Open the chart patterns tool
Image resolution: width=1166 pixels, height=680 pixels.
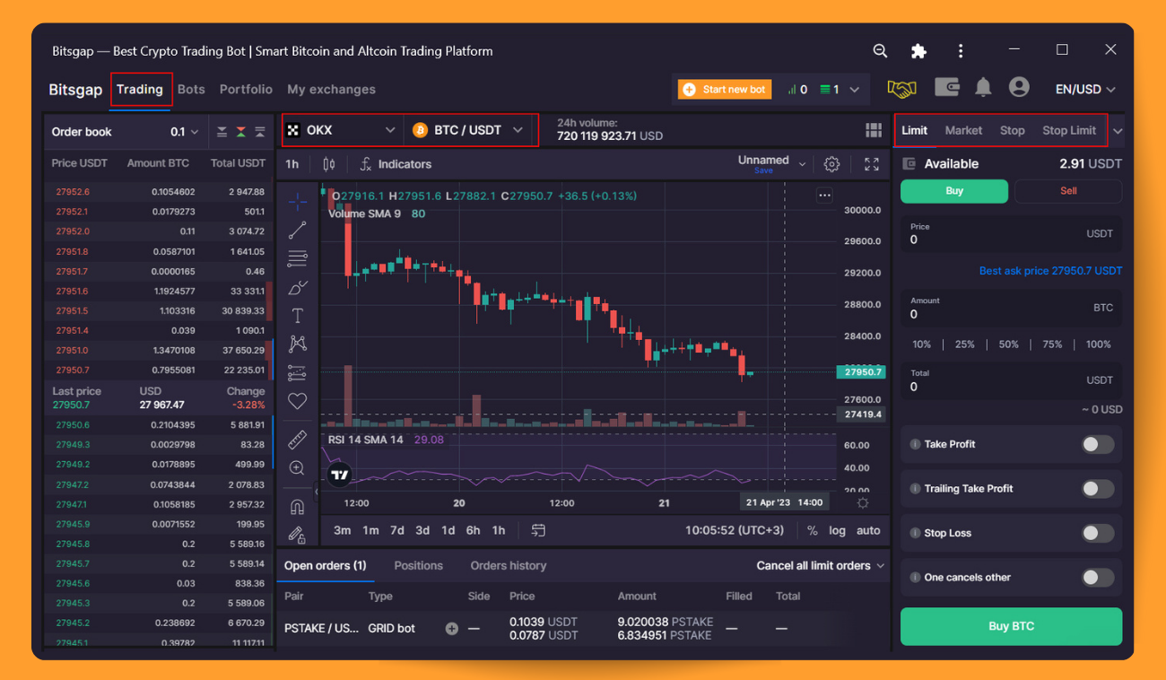pos(298,344)
